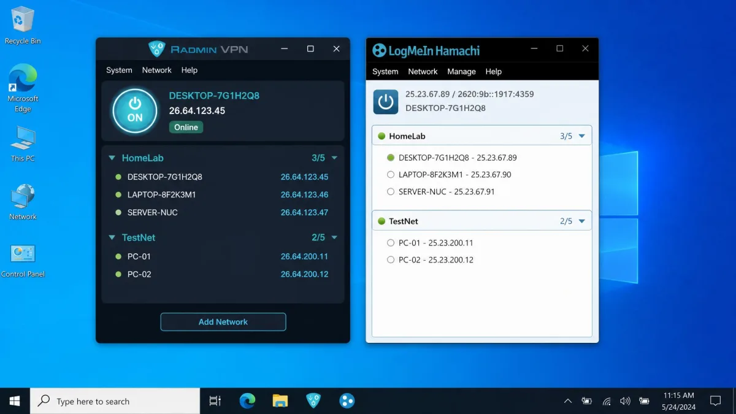Select 'PC-02 - 25.23.200.12' in Hamachi
The image size is (736, 414).
(436, 260)
